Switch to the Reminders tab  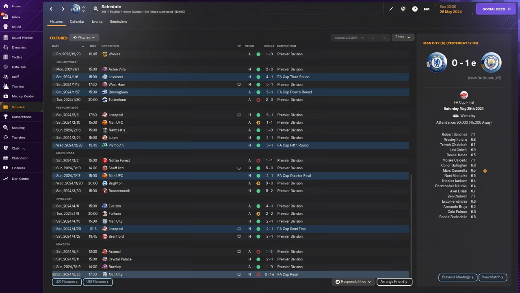(x=118, y=22)
